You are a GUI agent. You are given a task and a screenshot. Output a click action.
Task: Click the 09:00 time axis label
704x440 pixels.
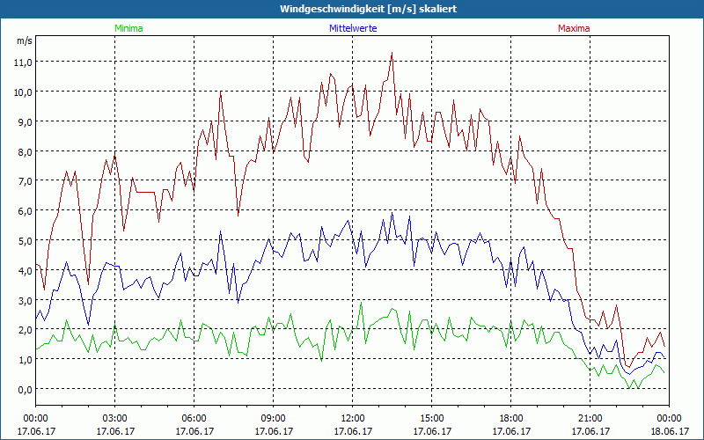tap(273, 418)
